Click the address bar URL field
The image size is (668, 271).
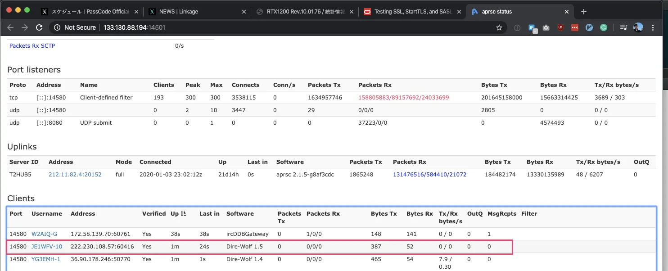[x=270, y=27]
